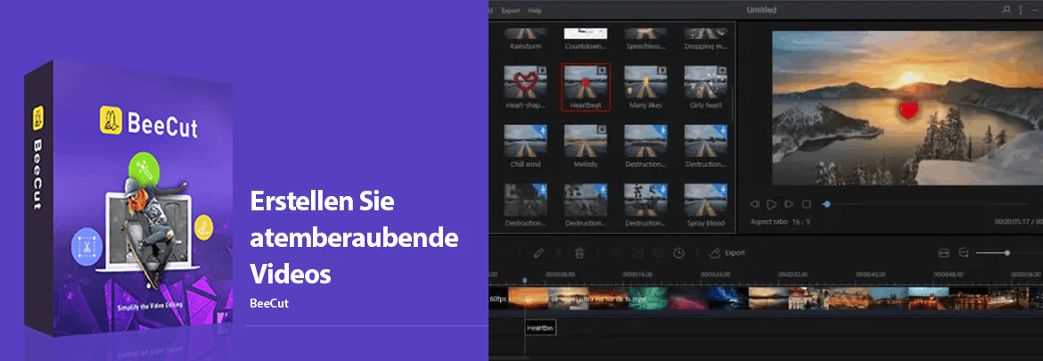The image size is (1043, 361).
Task: Open the Duration clock icon
Action: click(x=678, y=253)
